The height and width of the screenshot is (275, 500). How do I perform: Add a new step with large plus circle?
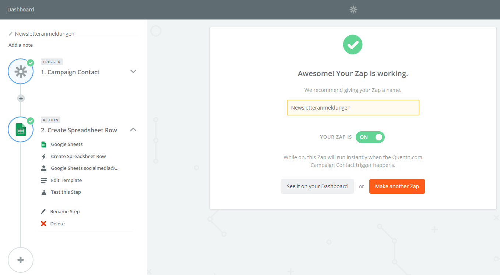click(21, 260)
